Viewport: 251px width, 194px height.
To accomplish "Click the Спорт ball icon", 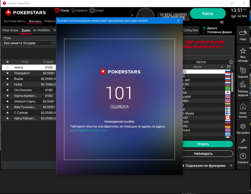I will click(x=92, y=10).
